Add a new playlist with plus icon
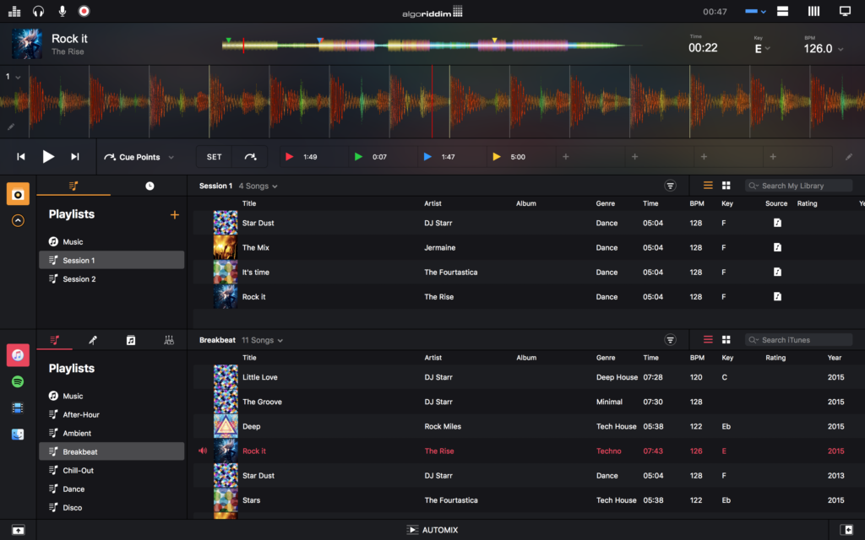This screenshot has width=865, height=540. 175,215
